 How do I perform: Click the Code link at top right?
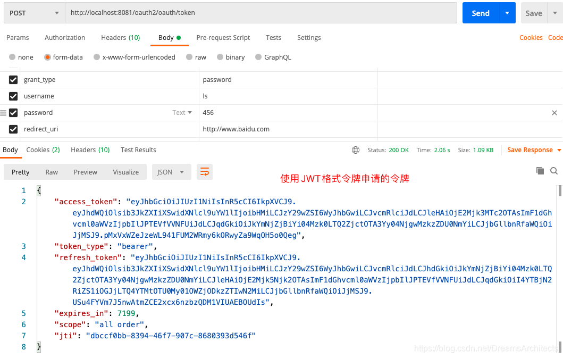pyautogui.click(x=556, y=38)
